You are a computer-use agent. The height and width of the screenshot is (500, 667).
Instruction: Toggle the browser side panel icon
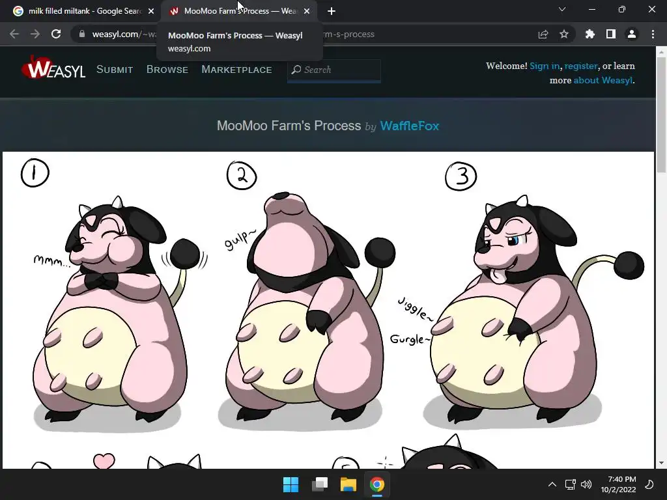[611, 34]
